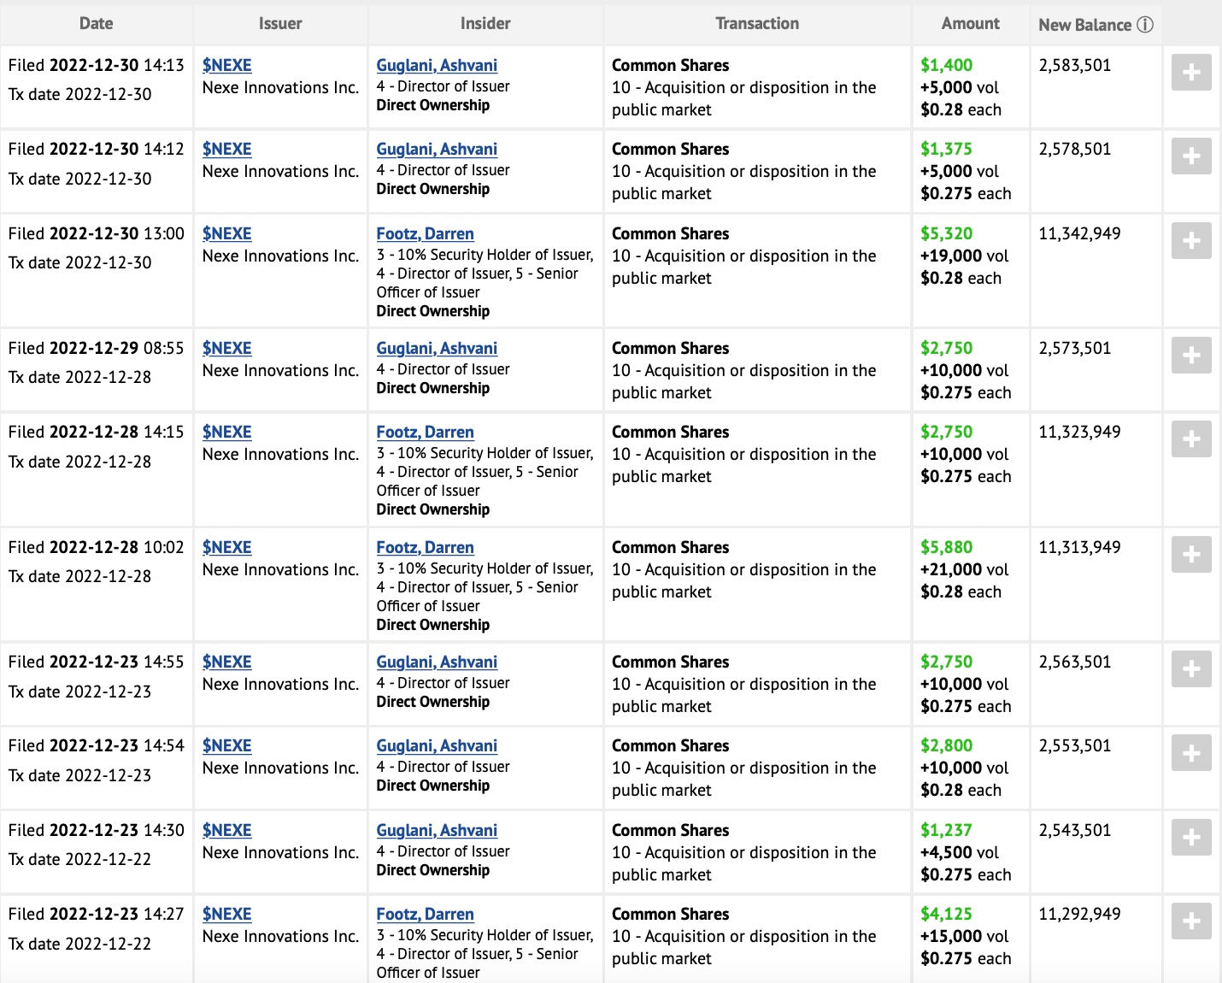Open $NEXE link in the 2022-12-28 14:15 row

coord(226,432)
